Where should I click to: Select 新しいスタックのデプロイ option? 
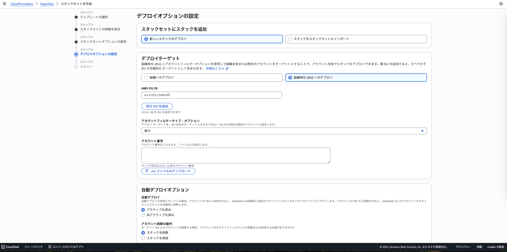pyautogui.click(x=146, y=39)
